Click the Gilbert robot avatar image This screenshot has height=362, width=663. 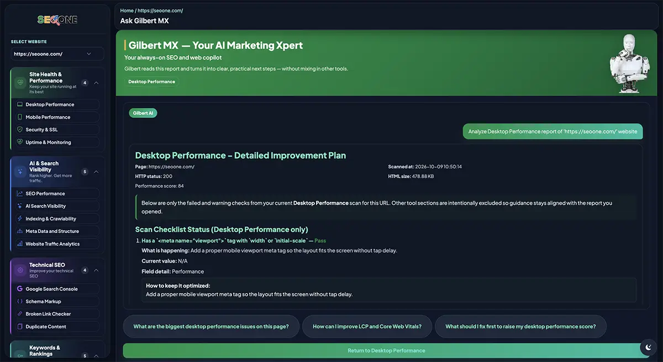point(629,63)
